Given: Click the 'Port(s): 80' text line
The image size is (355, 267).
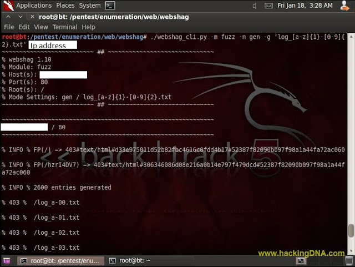Looking at the screenshot, I should click(24, 82).
